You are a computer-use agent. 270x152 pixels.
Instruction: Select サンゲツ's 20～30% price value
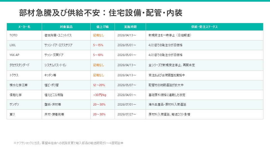pos(99,105)
